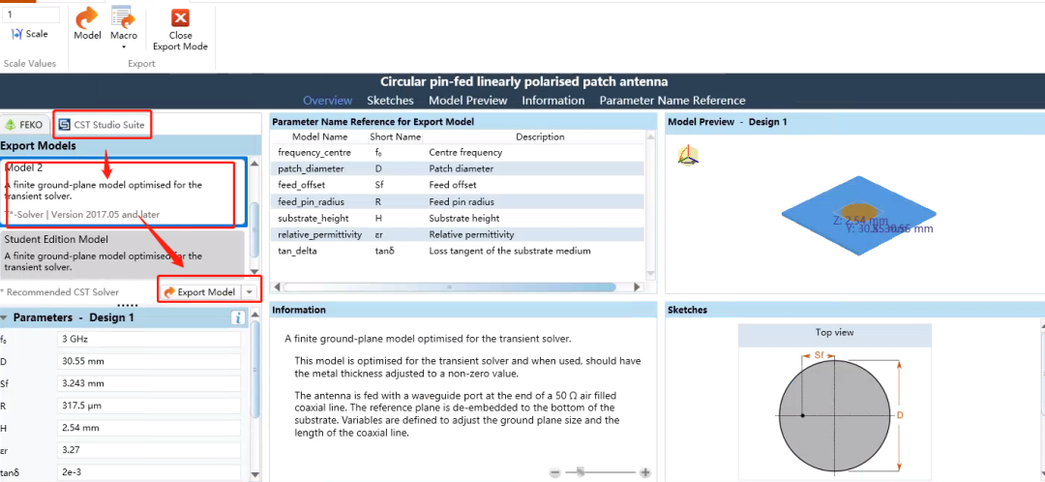Select the Student Edition Model

123,255
